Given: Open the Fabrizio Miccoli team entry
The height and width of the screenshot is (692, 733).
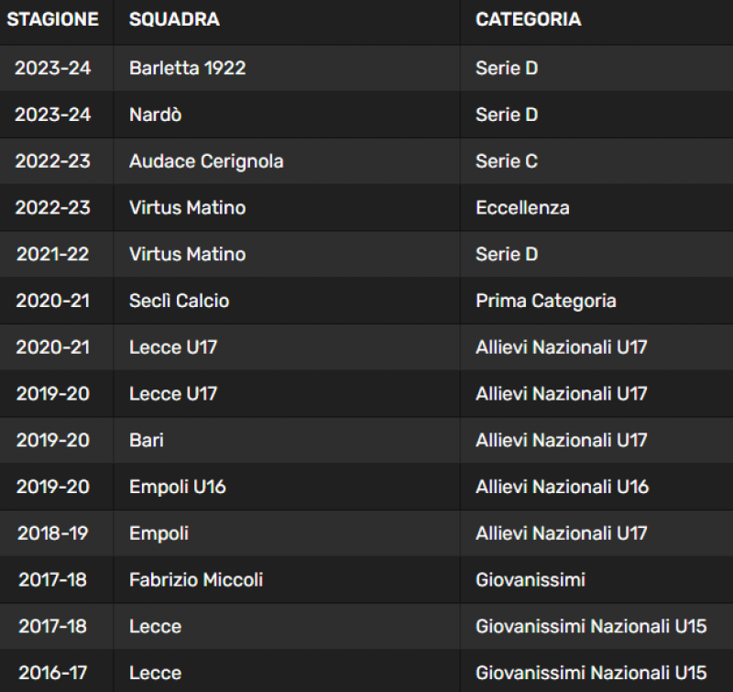Looking at the screenshot, I should tap(196, 580).
